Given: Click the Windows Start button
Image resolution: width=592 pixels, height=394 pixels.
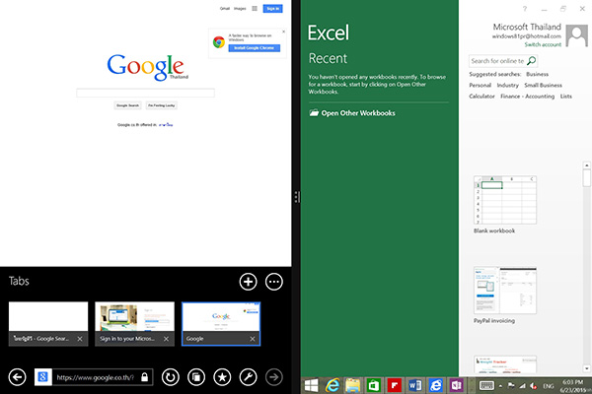Looking at the screenshot, I should tap(313, 384).
